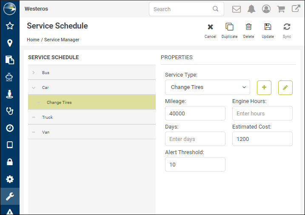Click the Sync refresh icon
The image size is (305, 215).
287,27
